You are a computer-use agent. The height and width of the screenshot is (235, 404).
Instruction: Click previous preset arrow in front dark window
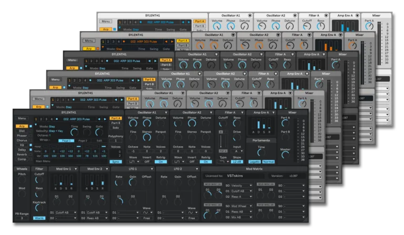(x=99, y=119)
